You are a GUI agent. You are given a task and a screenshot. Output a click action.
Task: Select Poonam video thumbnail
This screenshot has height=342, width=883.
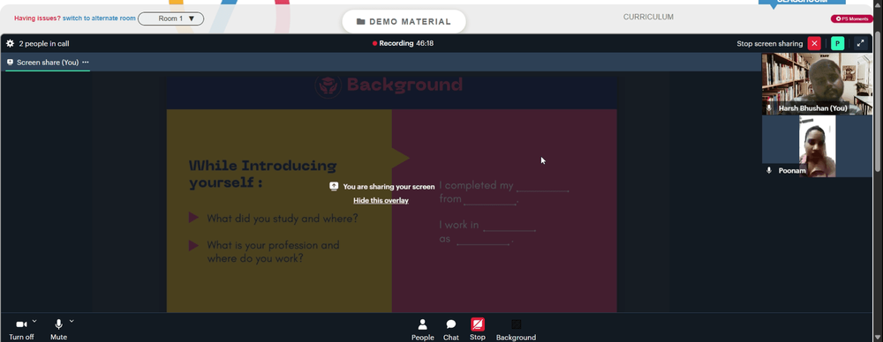pos(817,146)
